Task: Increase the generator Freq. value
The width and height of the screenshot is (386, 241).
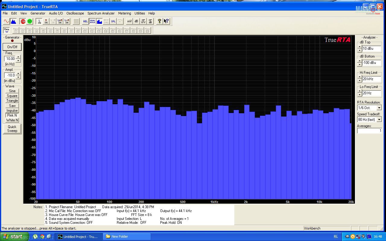Action: pyautogui.click(x=18, y=57)
